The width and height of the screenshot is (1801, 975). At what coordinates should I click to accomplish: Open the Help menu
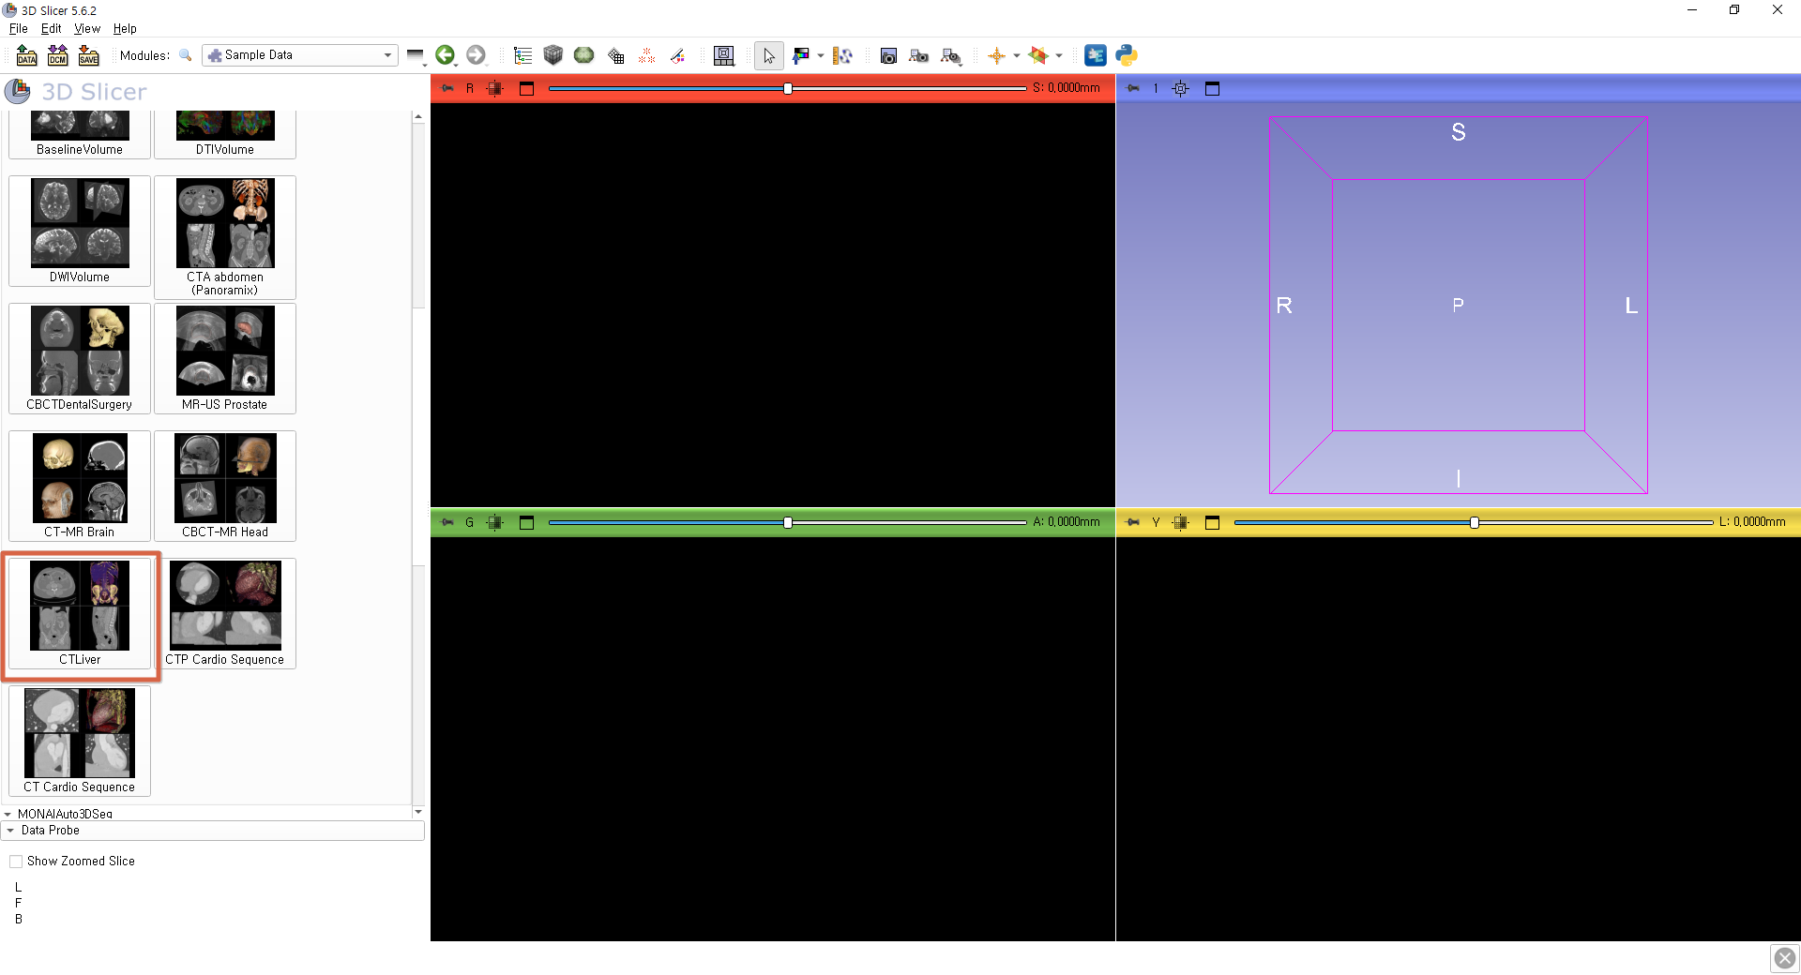(125, 29)
